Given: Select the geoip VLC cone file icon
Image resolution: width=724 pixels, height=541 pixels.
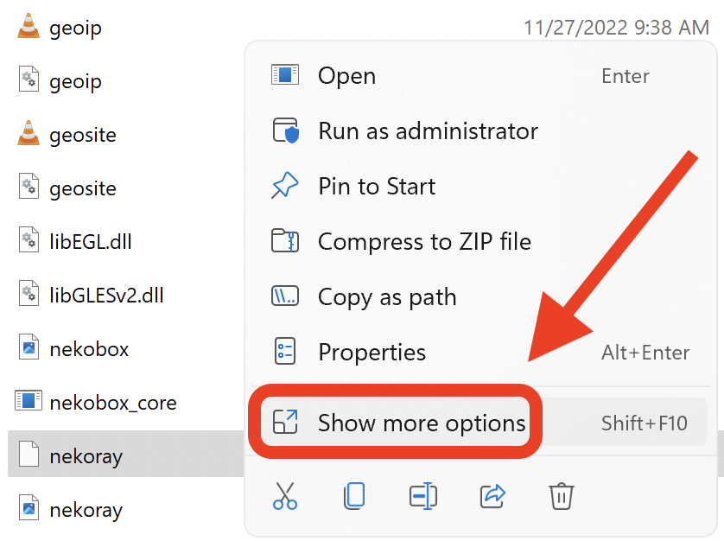Looking at the screenshot, I should [29, 28].
